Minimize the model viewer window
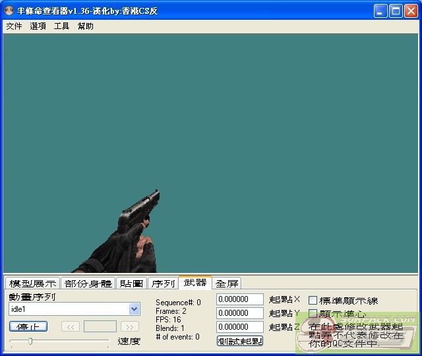This screenshot has width=422, height=356. (380, 11)
